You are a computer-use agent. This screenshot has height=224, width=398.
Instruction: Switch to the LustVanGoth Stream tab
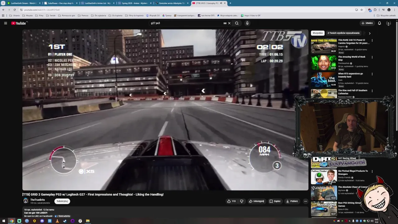tap(24, 3)
